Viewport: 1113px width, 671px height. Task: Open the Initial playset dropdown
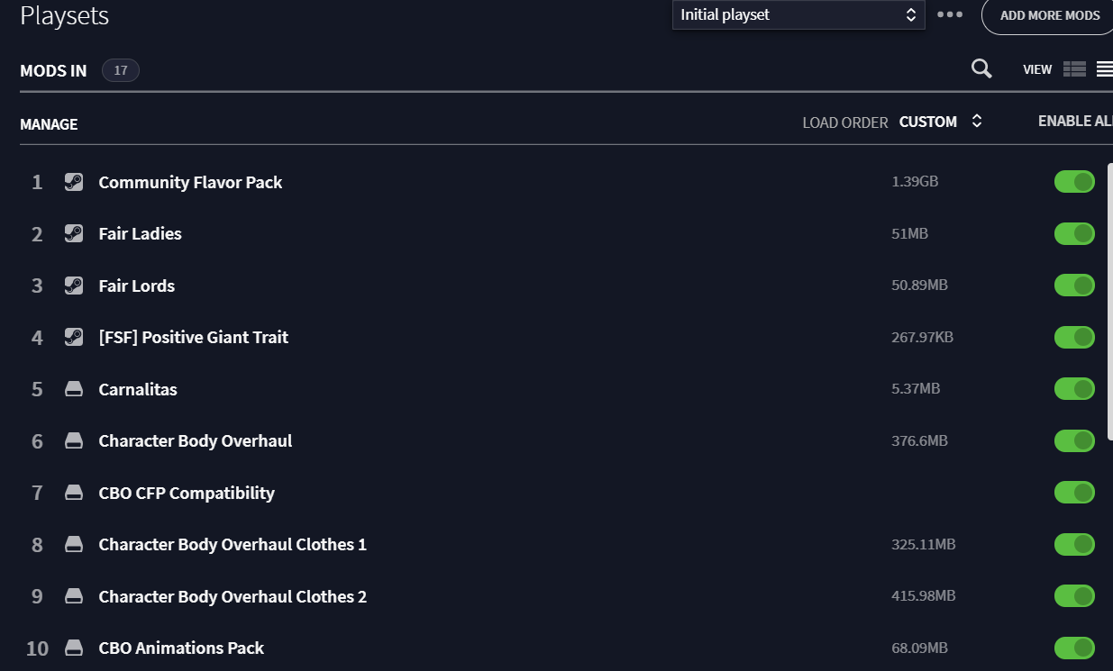point(798,14)
